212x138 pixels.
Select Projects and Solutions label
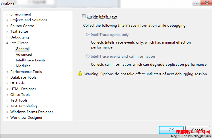point(29,20)
